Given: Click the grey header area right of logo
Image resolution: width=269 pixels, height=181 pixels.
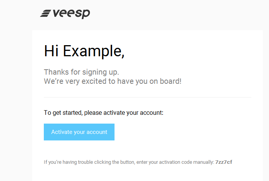Looking at the screenshot, I should click(171, 15).
